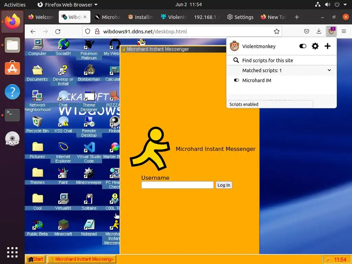Open Ubuntu Software from dock
This screenshot has height=264, width=352.
[x=12, y=68]
